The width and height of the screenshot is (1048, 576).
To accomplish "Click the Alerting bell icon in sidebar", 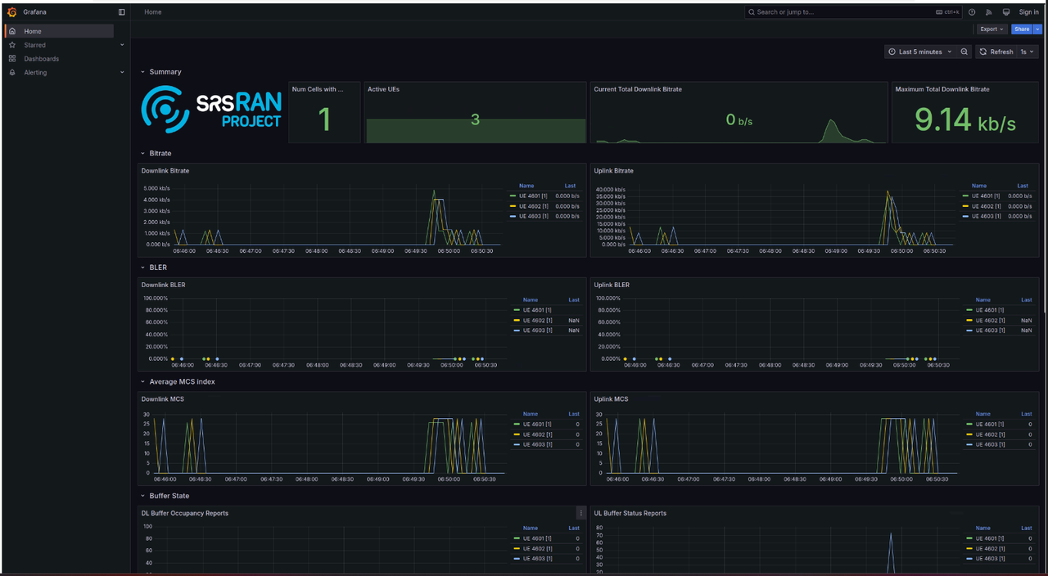I will [12, 73].
